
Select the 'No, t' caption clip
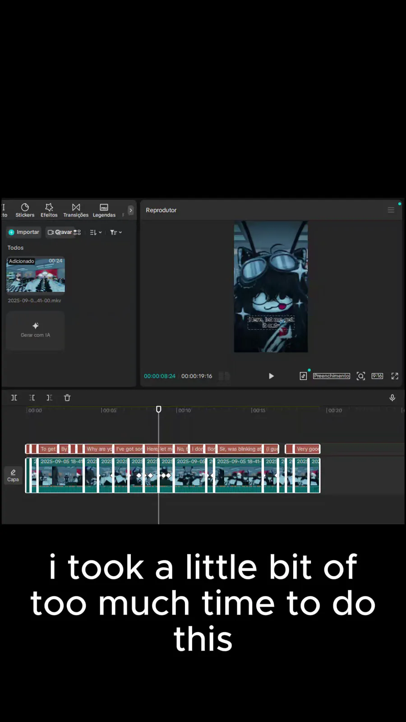pos(182,449)
